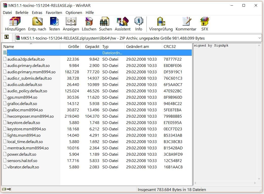264x194 pixels.
Task: Select local_time.default.so file name
Action: [x=25, y=142]
